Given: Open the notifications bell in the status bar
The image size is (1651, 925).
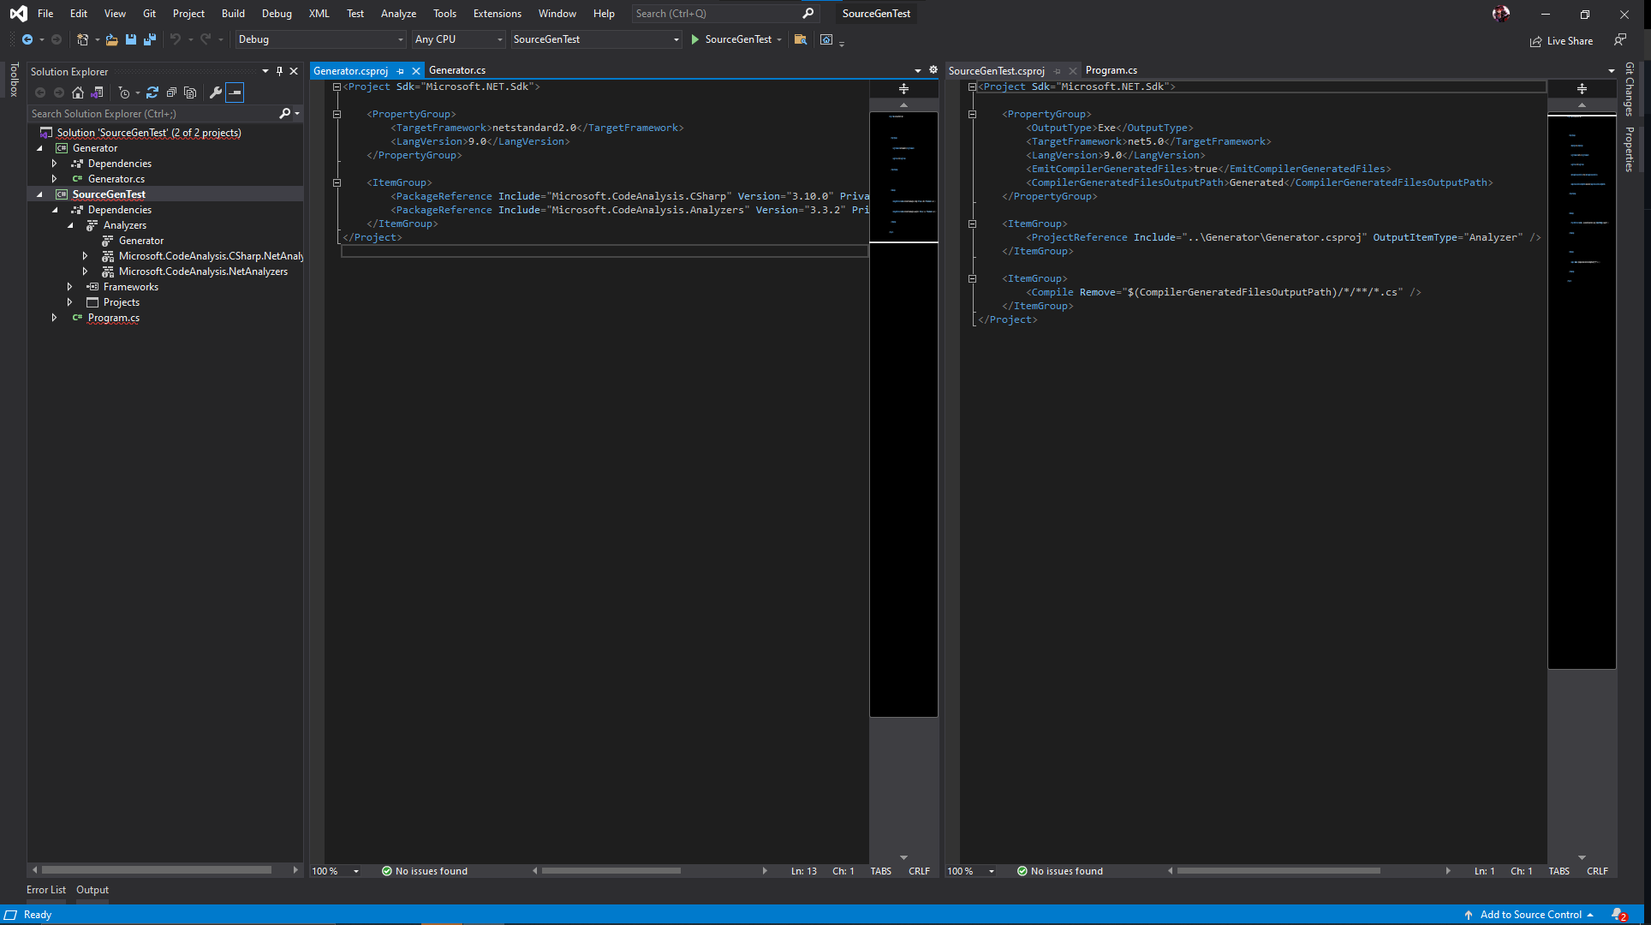Looking at the screenshot, I should pos(1618,915).
